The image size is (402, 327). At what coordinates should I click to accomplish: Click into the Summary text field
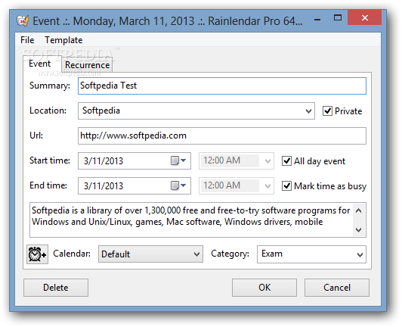222,86
